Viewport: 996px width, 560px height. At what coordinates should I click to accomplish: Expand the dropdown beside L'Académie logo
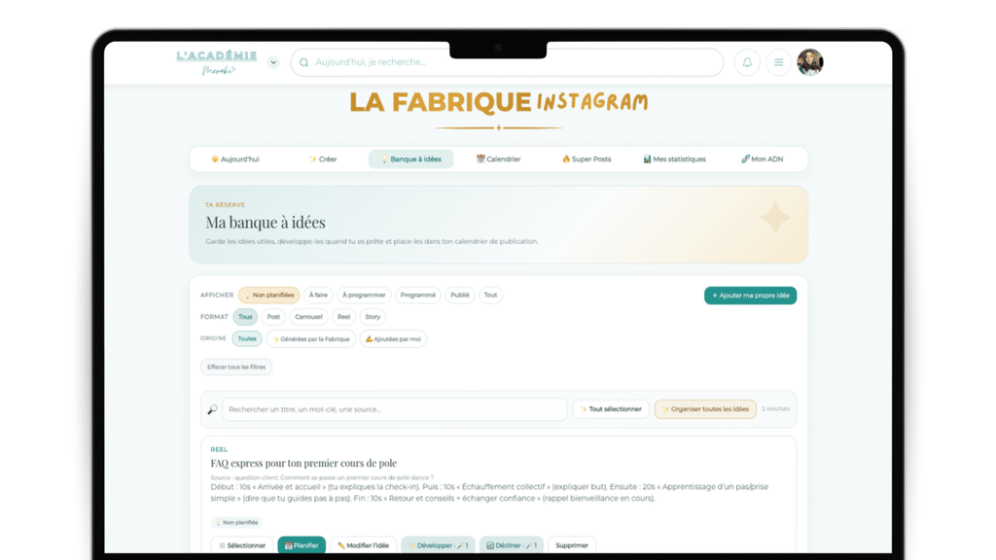point(273,62)
